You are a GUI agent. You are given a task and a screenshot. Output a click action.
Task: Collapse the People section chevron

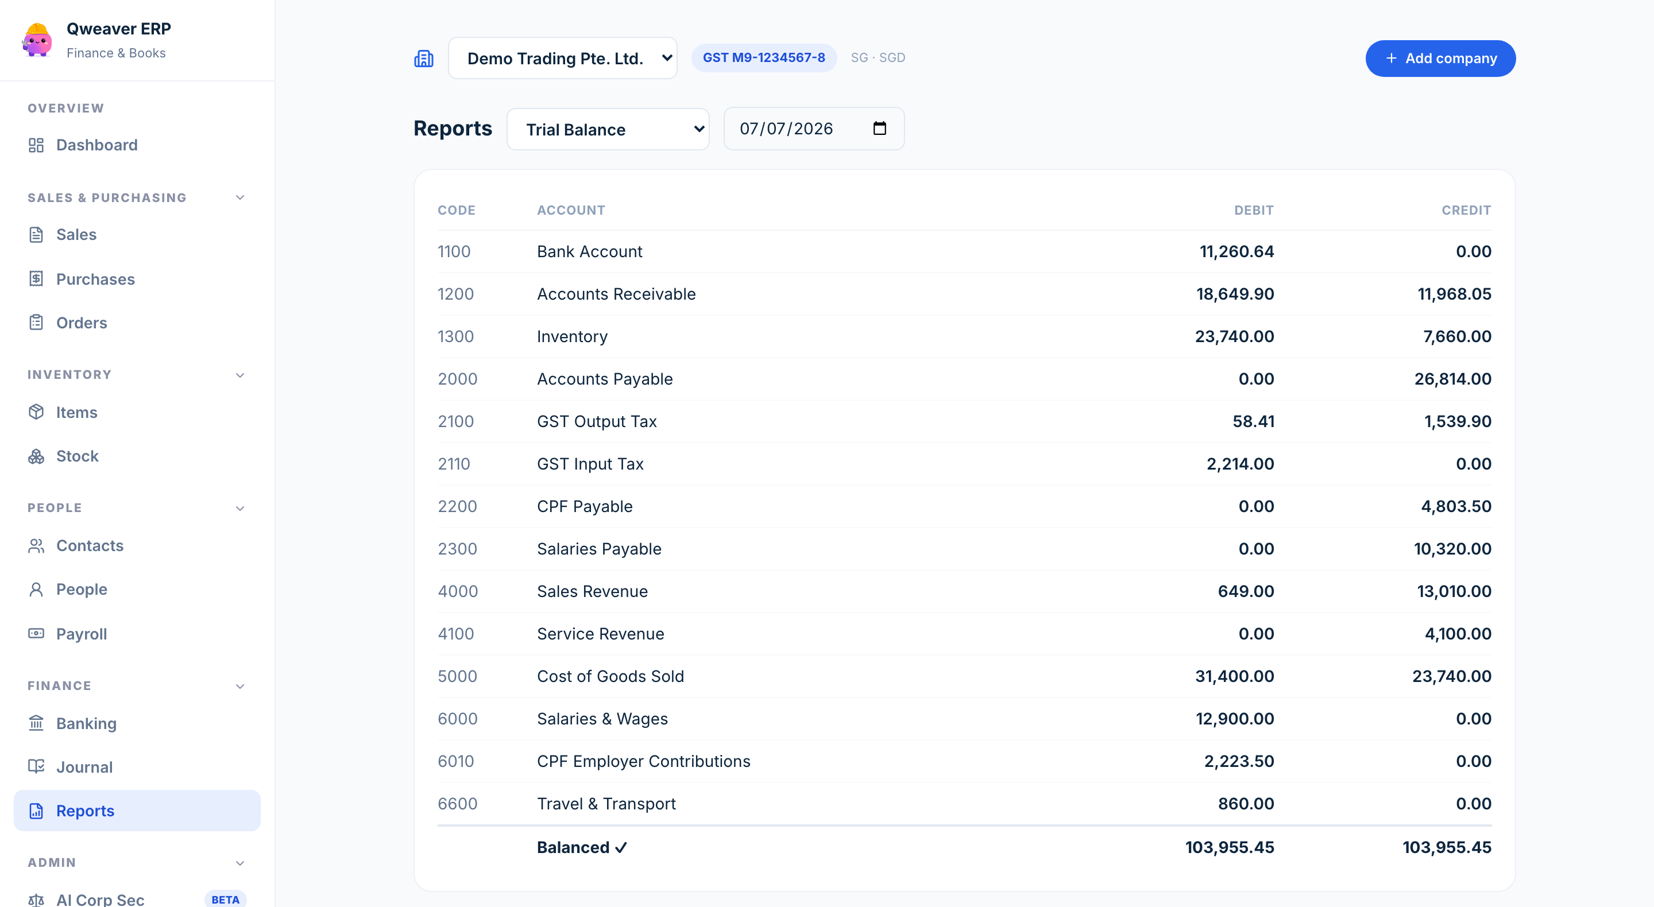239,509
